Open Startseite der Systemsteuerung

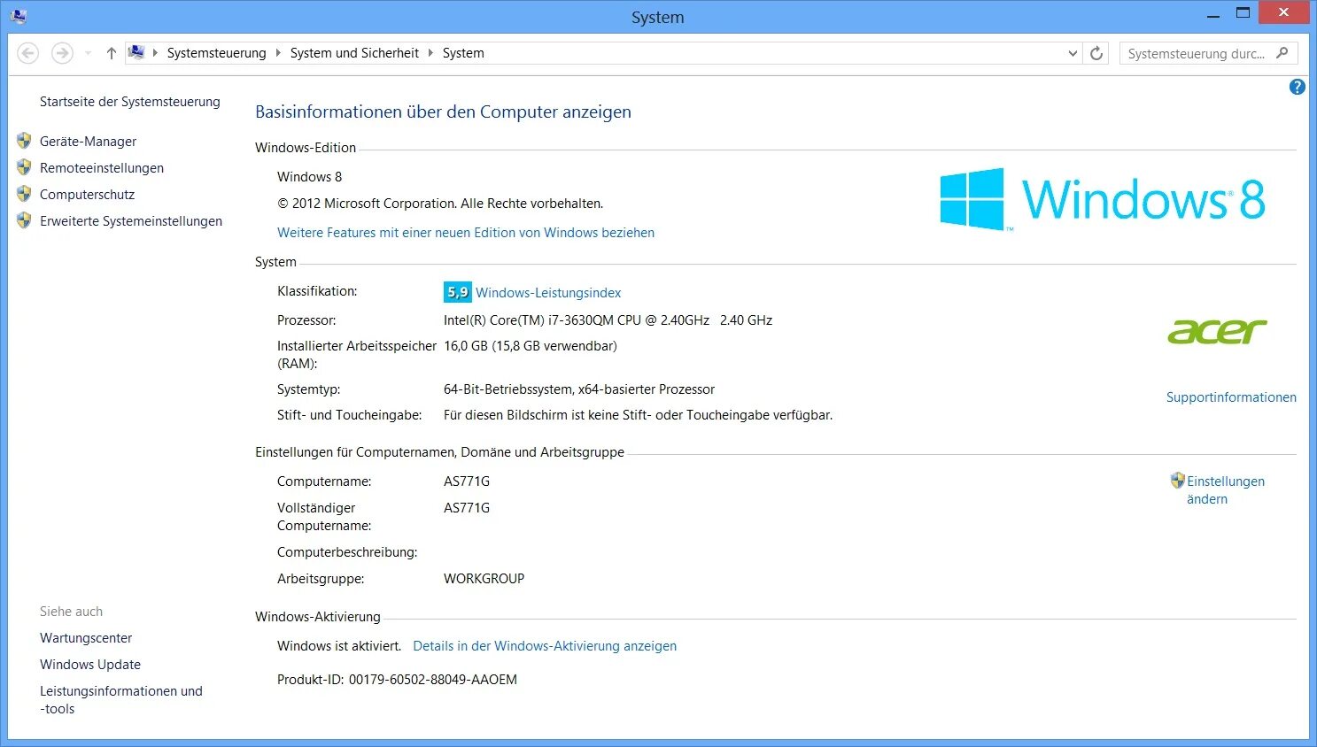pyautogui.click(x=130, y=102)
